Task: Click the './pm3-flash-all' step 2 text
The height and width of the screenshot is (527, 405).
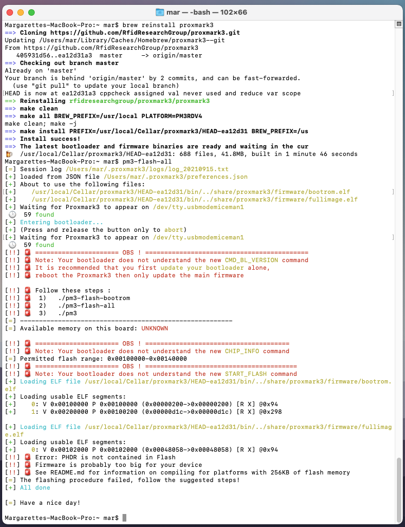Action: [x=86, y=305]
